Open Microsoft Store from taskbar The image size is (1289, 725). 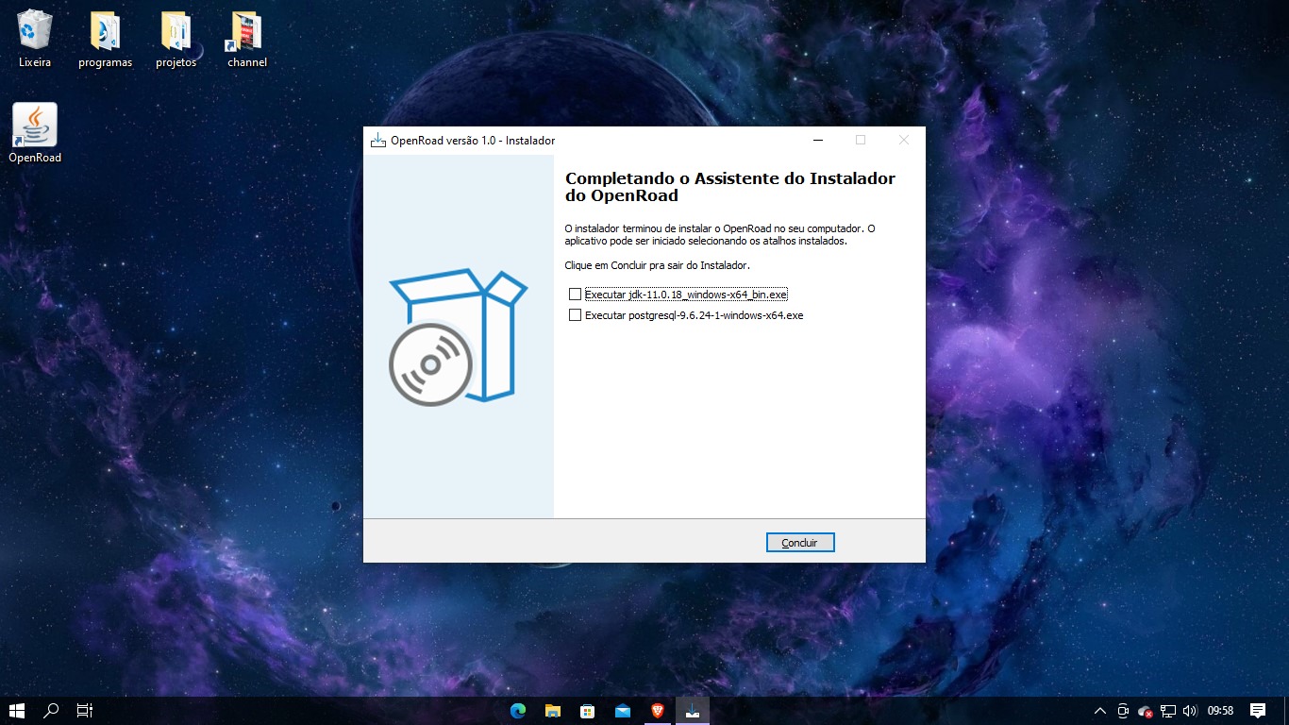(x=587, y=711)
